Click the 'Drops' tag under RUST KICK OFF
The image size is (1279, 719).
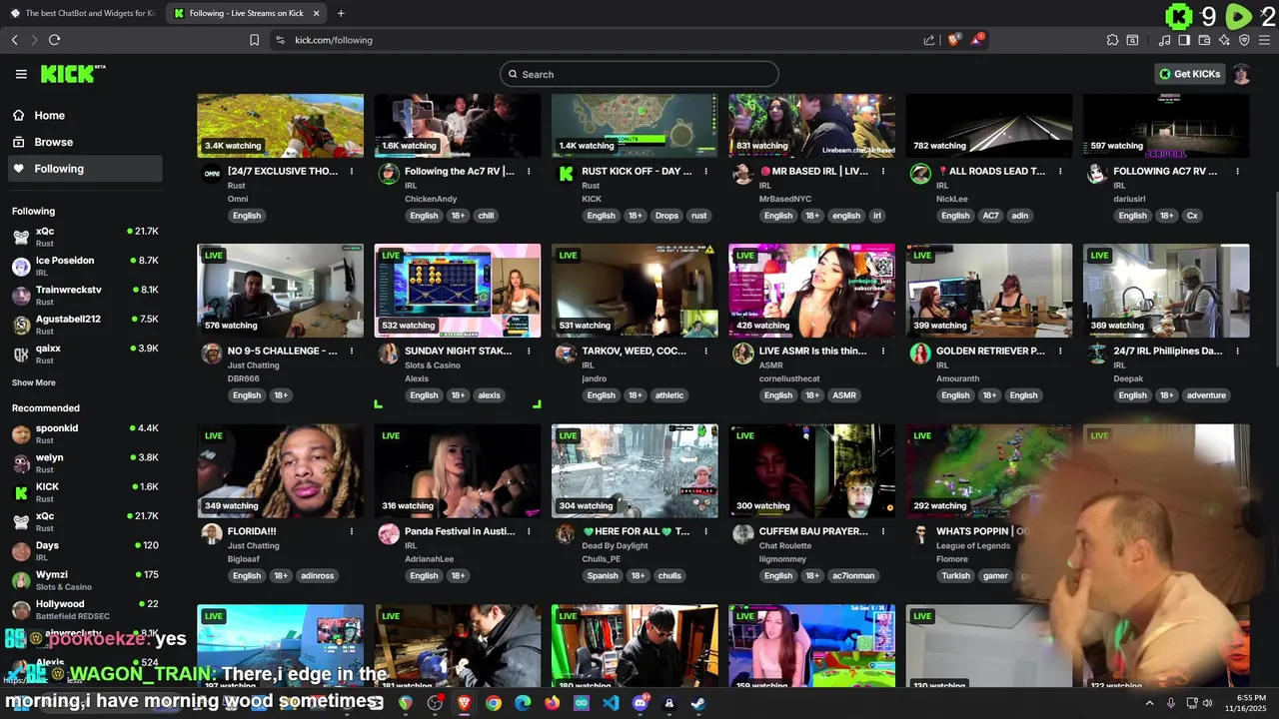coord(666,216)
